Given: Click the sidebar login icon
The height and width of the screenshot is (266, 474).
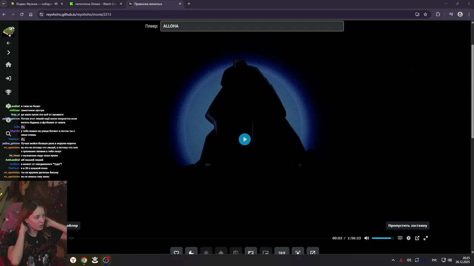Looking at the screenshot, I should coord(9,78).
